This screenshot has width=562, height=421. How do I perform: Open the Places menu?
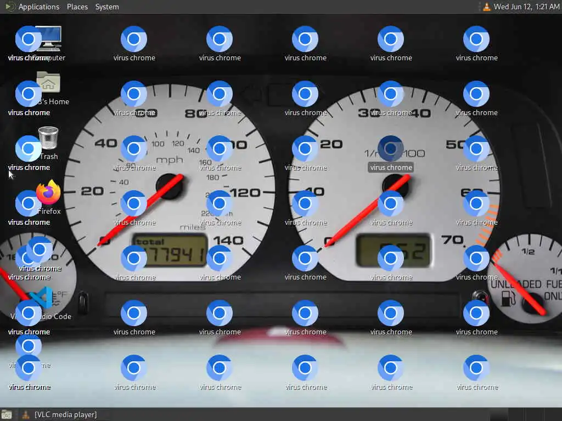point(77,7)
